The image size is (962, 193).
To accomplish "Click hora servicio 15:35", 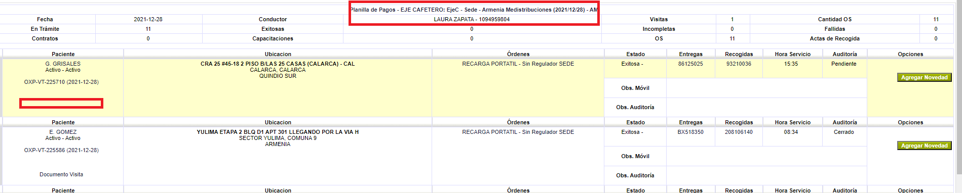I will coord(791,64).
